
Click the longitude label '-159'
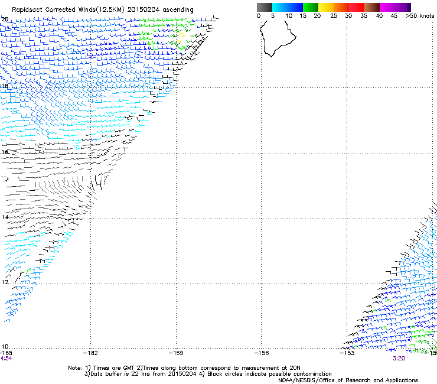tap(176, 353)
